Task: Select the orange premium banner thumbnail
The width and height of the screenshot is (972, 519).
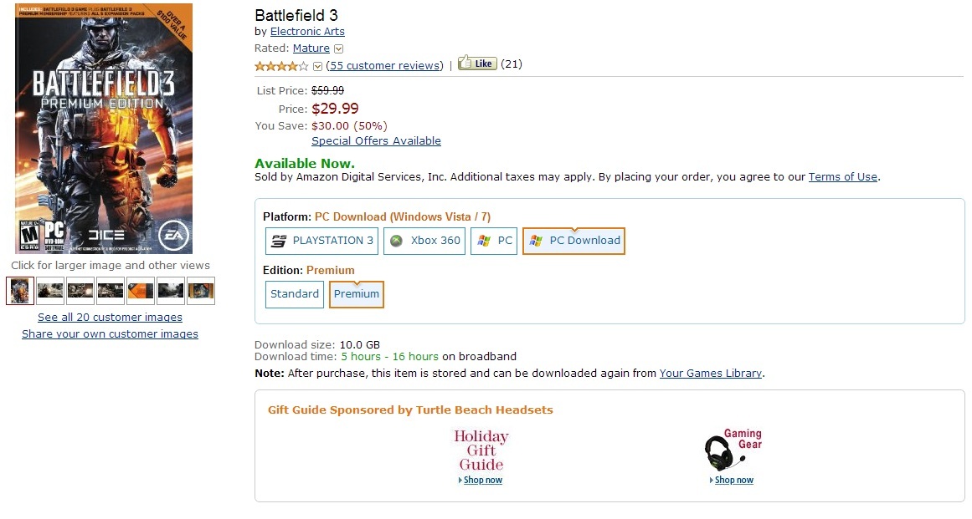Action: 141,291
